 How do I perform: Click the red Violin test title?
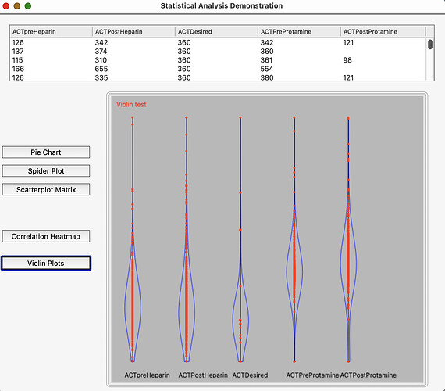(131, 104)
